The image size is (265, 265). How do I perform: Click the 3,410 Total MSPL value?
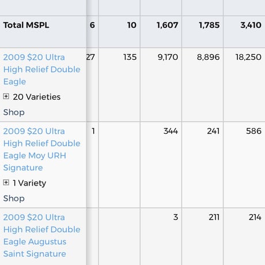pyautogui.click(x=251, y=25)
